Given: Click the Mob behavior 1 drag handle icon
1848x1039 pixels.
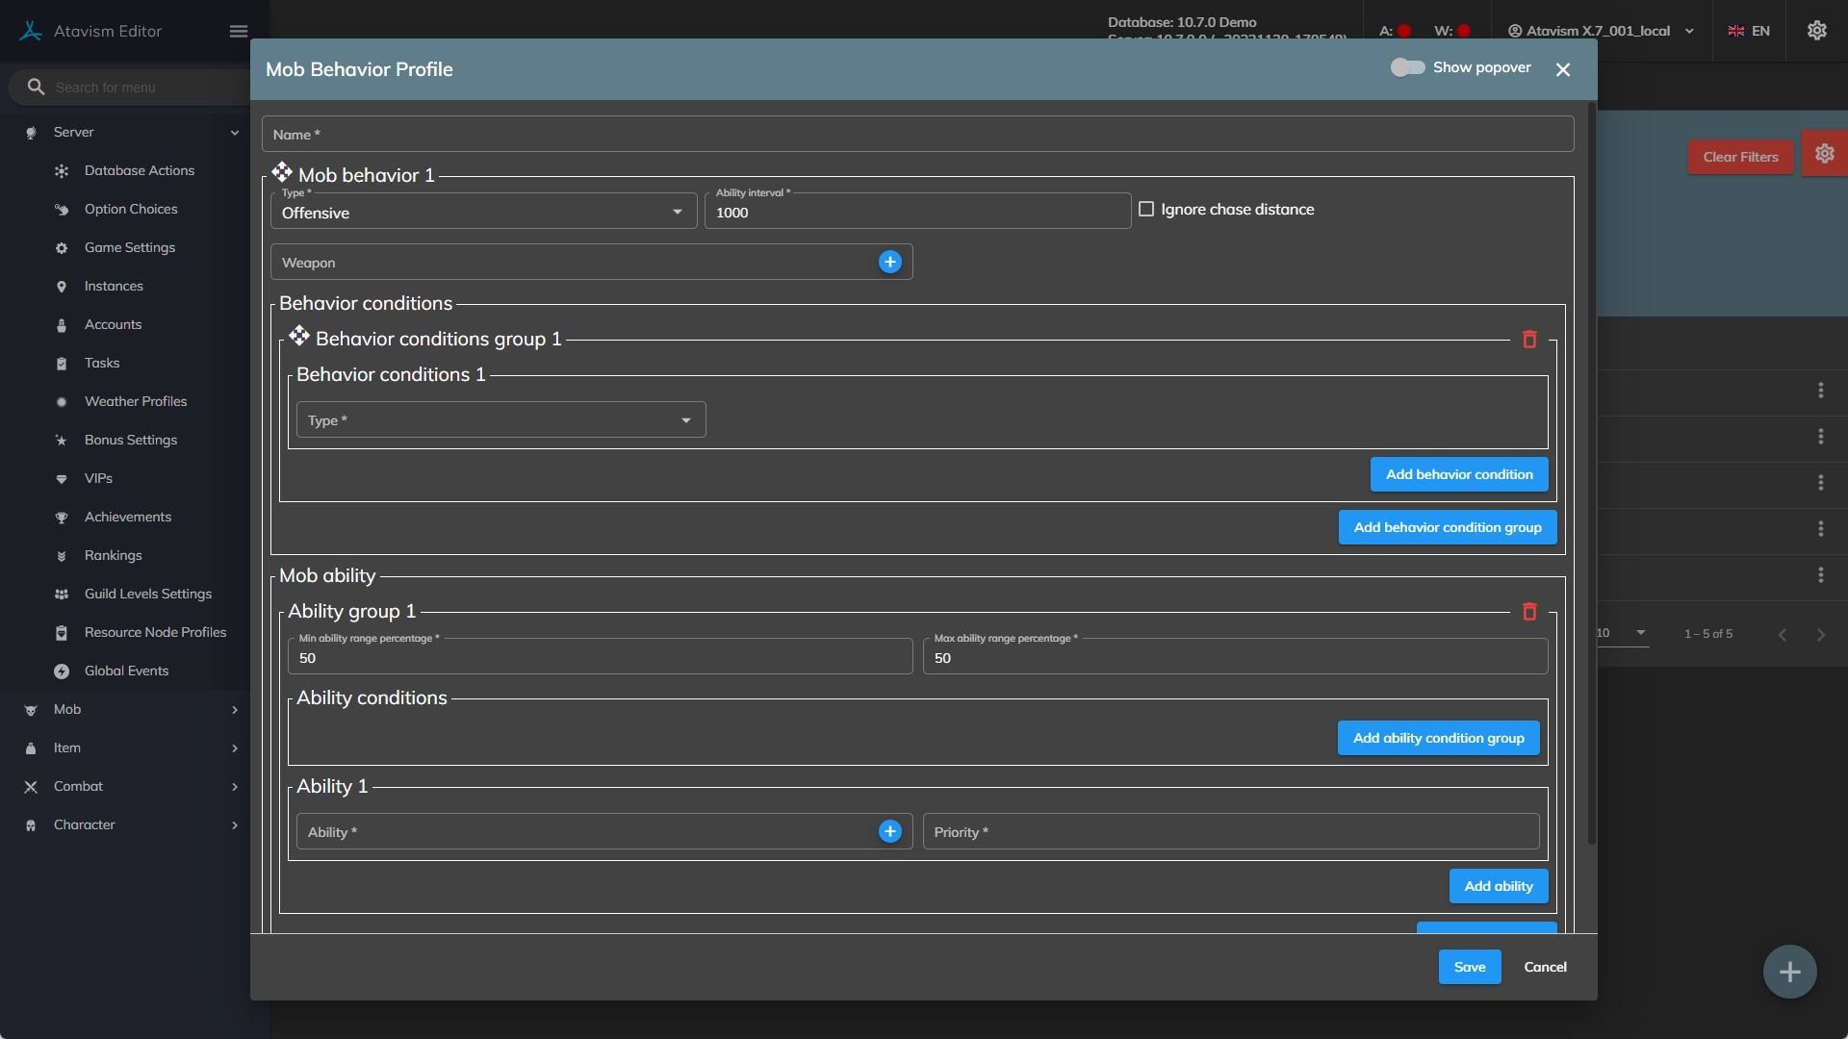Looking at the screenshot, I should pyautogui.click(x=281, y=172).
